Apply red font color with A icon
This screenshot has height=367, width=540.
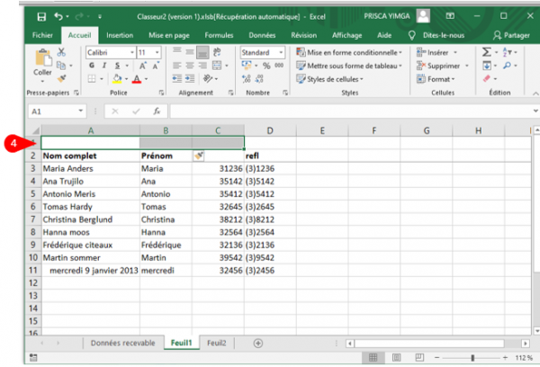(x=137, y=79)
